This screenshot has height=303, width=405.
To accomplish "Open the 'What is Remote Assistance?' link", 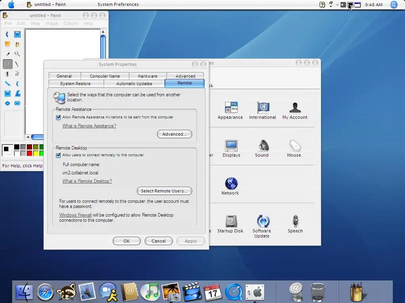I will click(x=89, y=126).
